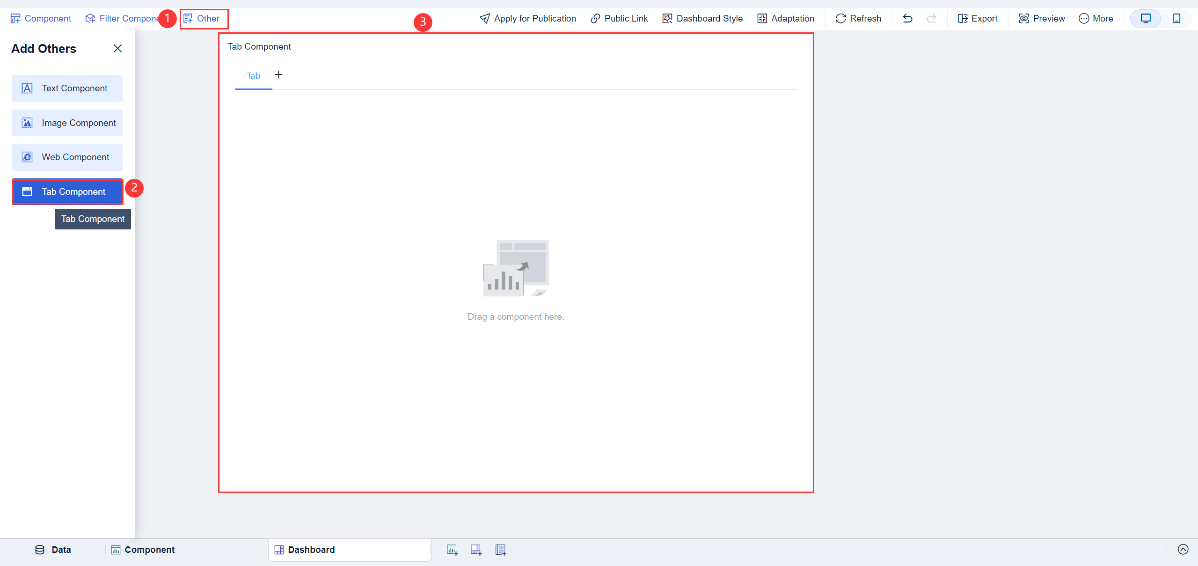Add a new tab with the plus button
Viewport: 1198px width, 566px height.
coord(278,74)
